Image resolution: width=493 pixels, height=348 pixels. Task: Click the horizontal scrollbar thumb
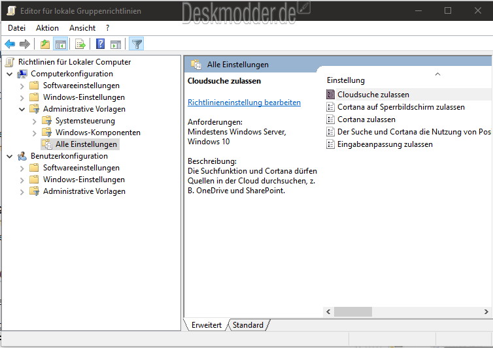(x=353, y=311)
